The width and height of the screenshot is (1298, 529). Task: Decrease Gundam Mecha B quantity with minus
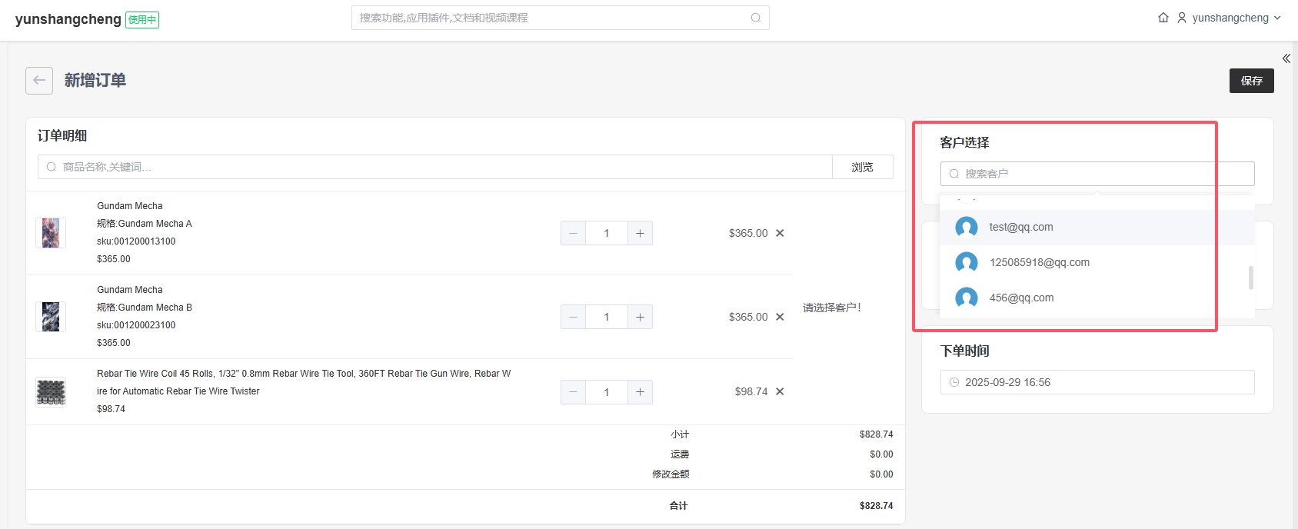(573, 317)
